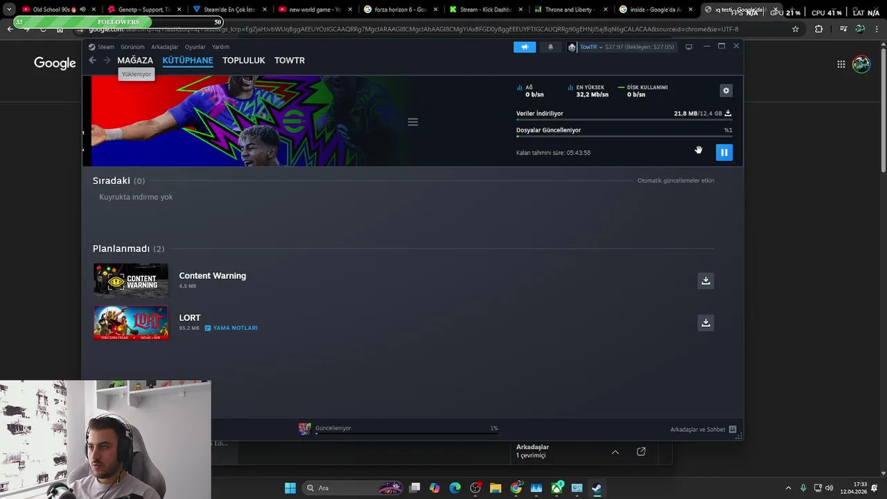This screenshot has width=887, height=499.
Task: Open Steam notifications bell
Action: click(551, 47)
